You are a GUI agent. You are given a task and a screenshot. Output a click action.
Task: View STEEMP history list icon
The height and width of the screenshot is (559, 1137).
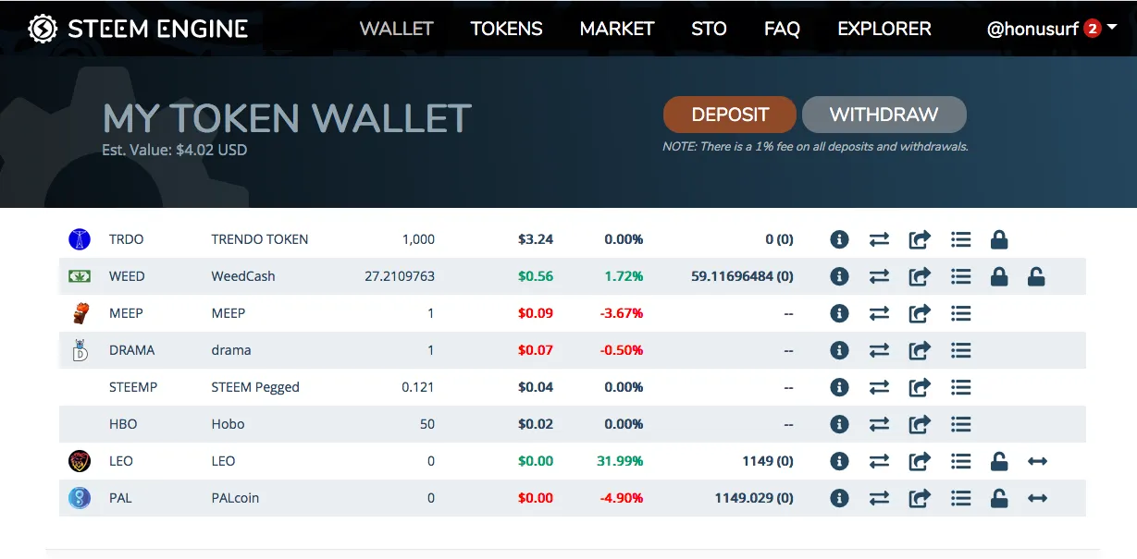[x=960, y=387]
